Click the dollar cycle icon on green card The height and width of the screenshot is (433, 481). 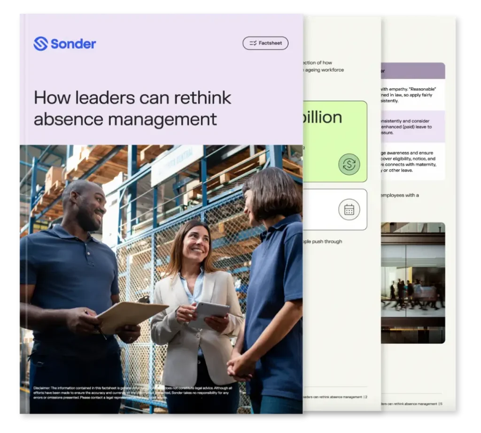click(x=349, y=164)
